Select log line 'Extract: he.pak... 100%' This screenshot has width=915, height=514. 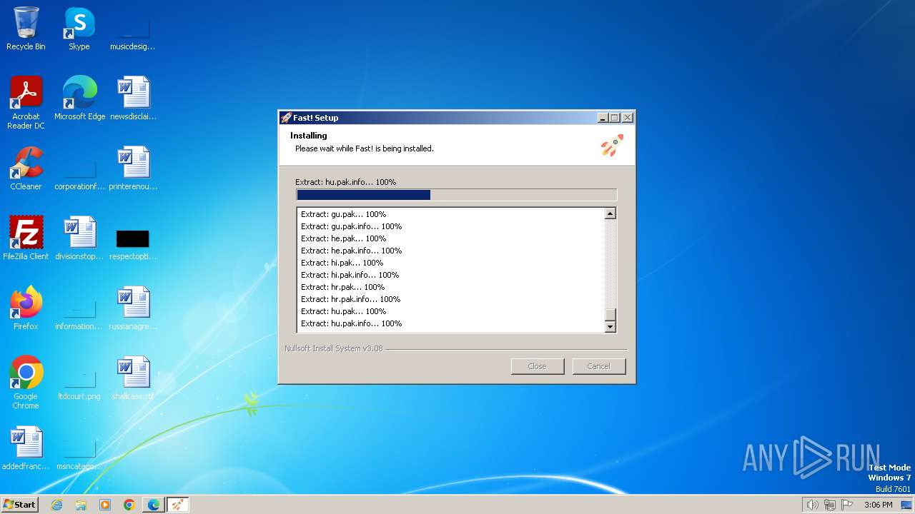point(343,238)
